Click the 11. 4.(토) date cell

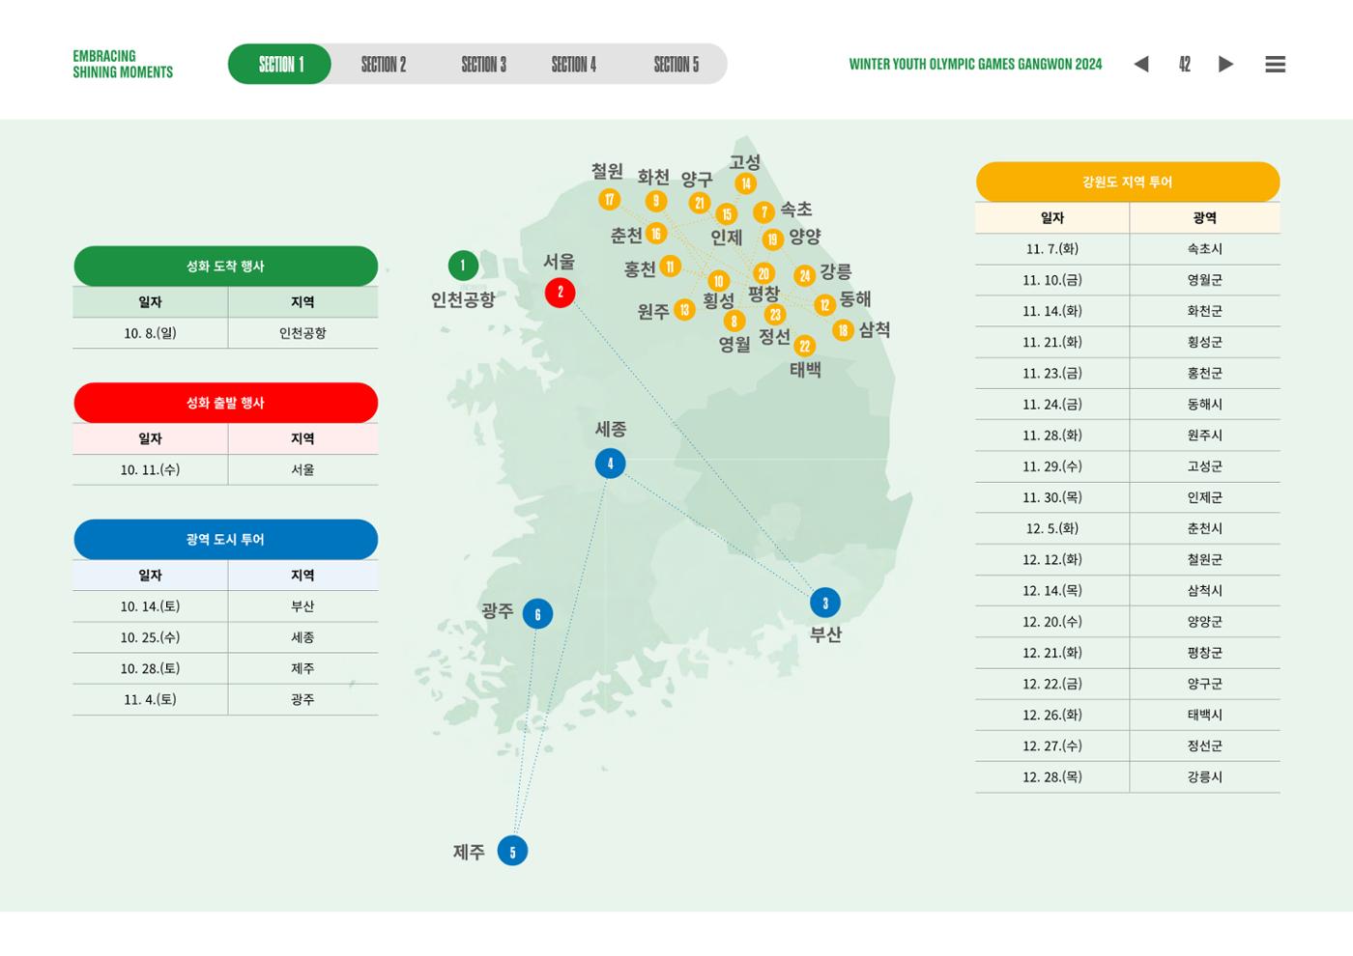point(150,699)
